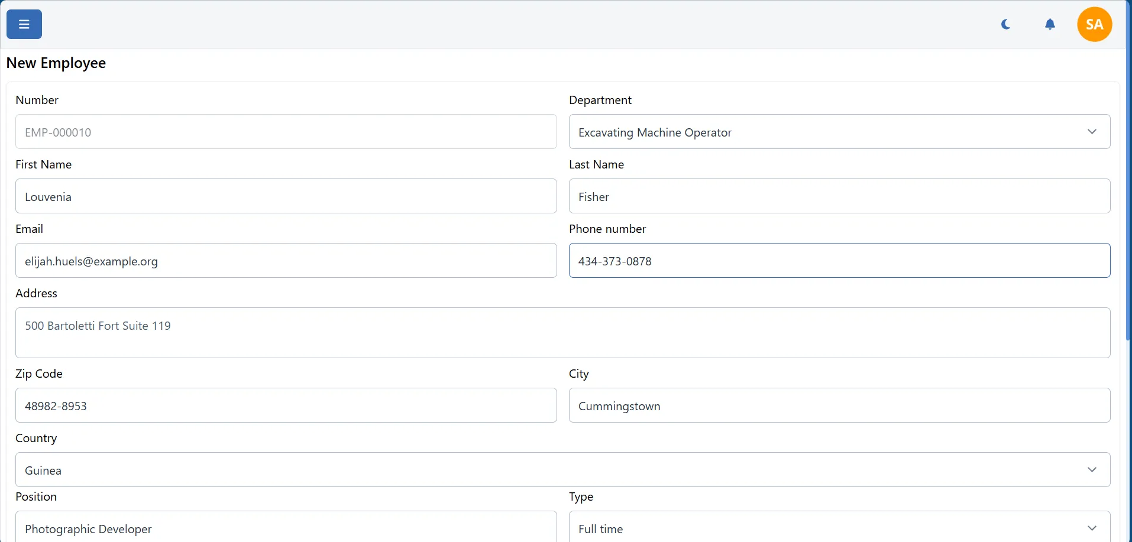Open the SA user avatar menu
1132x542 pixels.
1094,24
